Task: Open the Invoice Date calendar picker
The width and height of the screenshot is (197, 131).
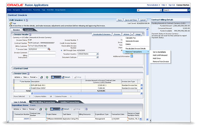Action: coord(49,49)
